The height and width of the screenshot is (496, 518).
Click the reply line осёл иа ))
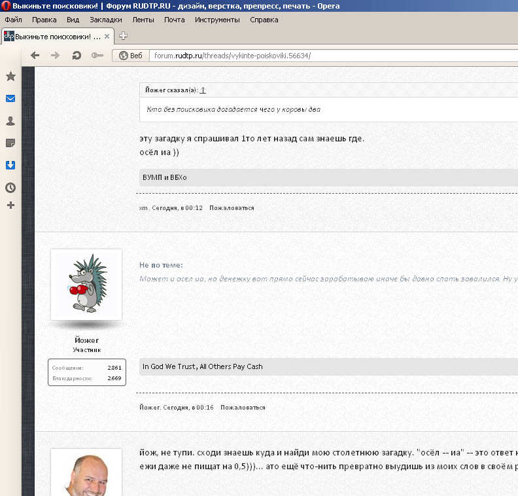159,152
